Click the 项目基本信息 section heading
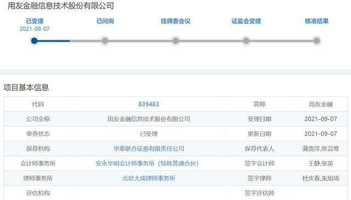 click(26, 87)
